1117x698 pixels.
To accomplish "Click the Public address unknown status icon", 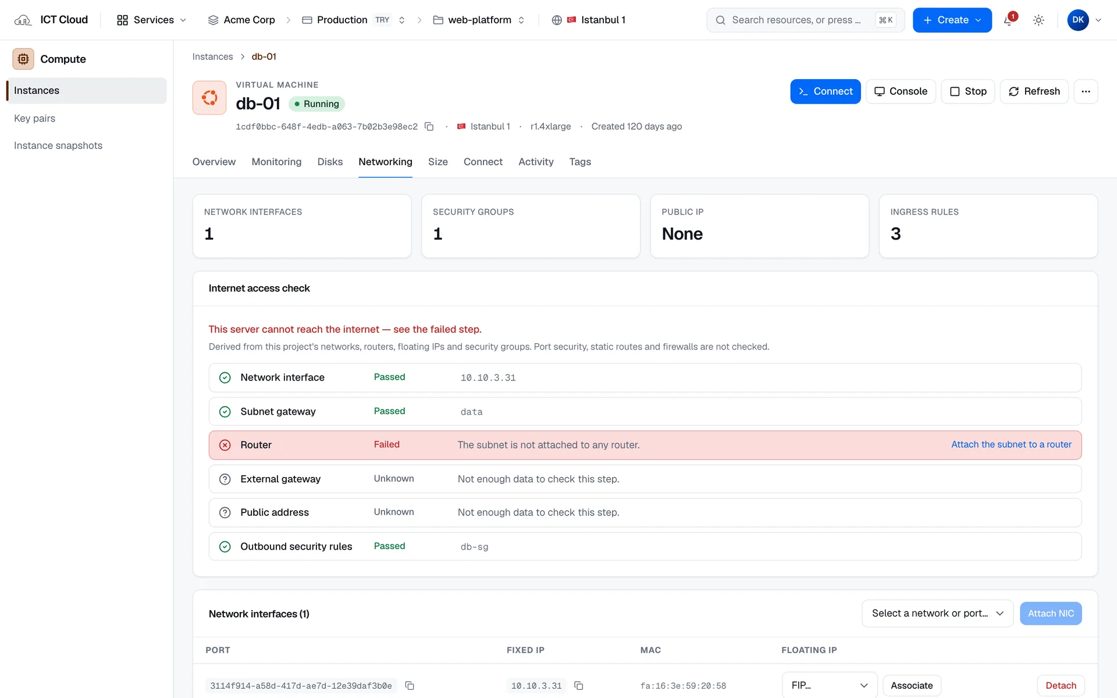I will pyautogui.click(x=225, y=512).
